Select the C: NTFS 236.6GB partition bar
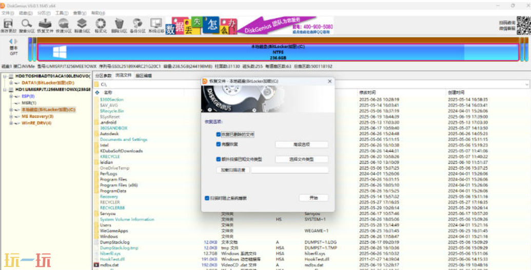The image size is (531, 270). coord(278,52)
